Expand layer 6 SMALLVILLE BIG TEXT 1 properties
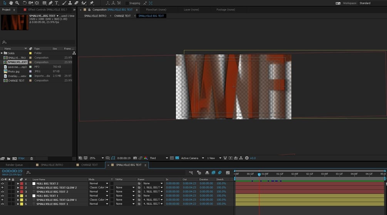This screenshot has height=215, width=387. click(18, 204)
